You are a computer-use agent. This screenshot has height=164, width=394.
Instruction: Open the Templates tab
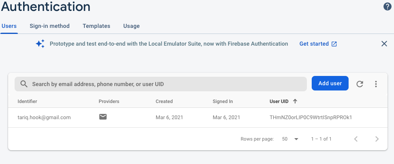click(96, 26)
